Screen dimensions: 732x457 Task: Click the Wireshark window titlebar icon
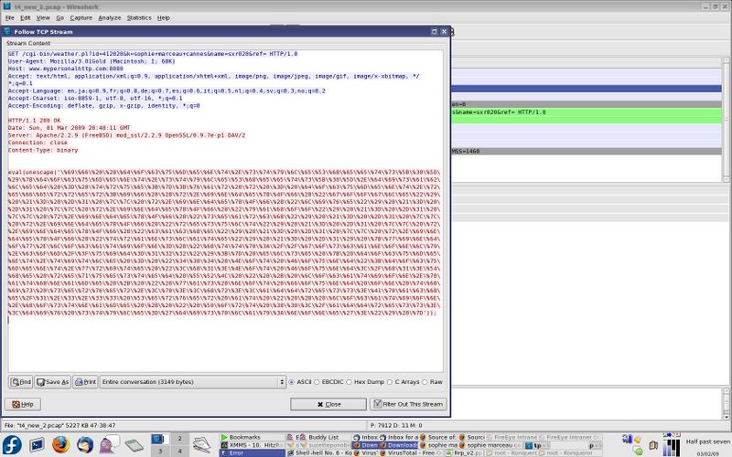point(6,6)
